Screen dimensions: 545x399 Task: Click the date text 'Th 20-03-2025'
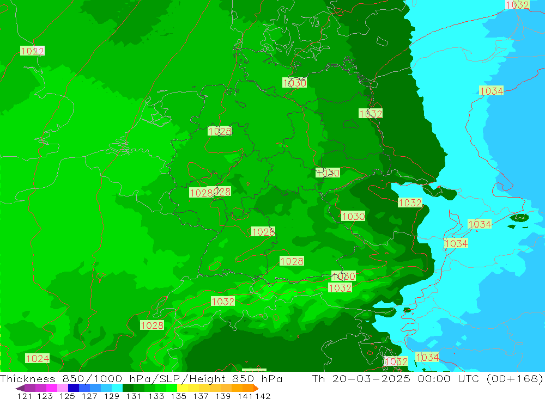click(x=361, y=378)
